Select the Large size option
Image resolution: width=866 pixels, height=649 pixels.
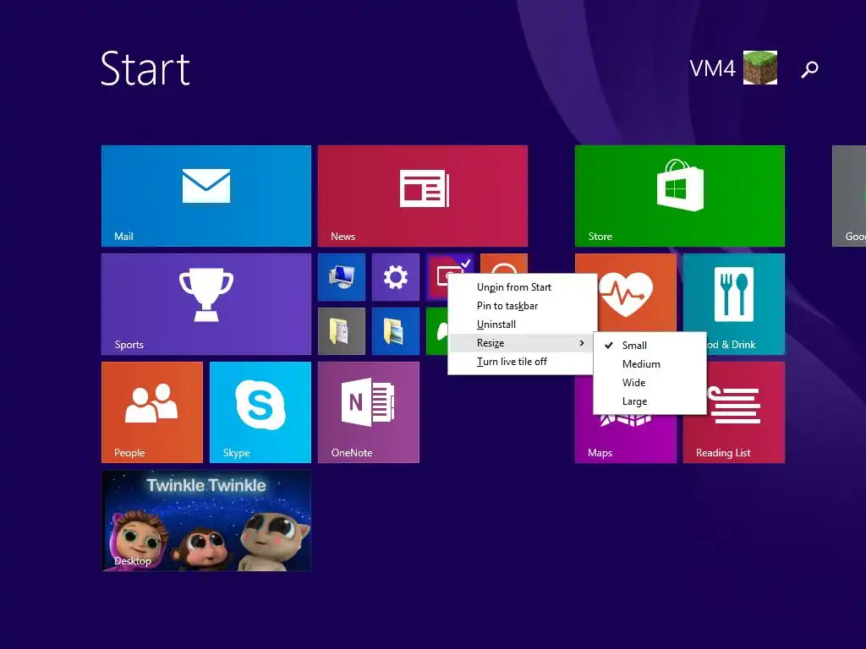(649, 401)
